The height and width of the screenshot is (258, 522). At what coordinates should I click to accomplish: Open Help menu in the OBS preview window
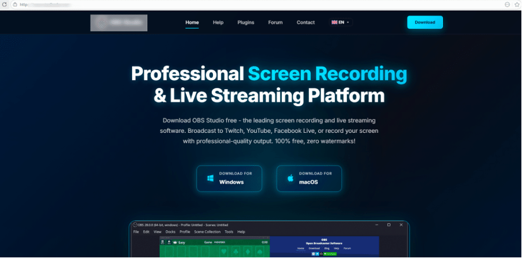click(241, 231)
